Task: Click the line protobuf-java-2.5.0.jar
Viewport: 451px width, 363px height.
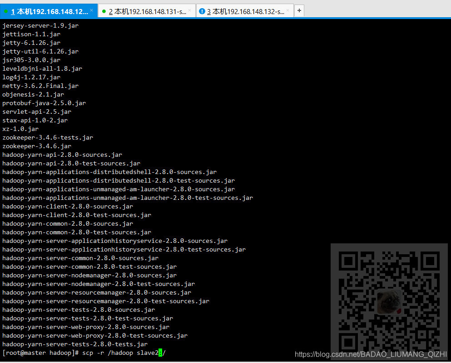Action: click(44, 103)
